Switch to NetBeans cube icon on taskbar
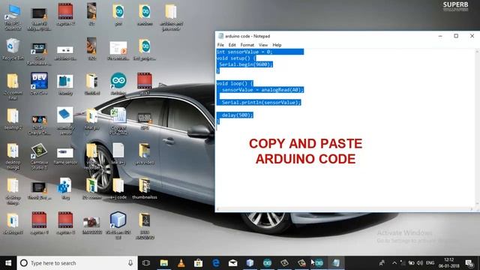The image size is (480, 270). click(250, 263)
